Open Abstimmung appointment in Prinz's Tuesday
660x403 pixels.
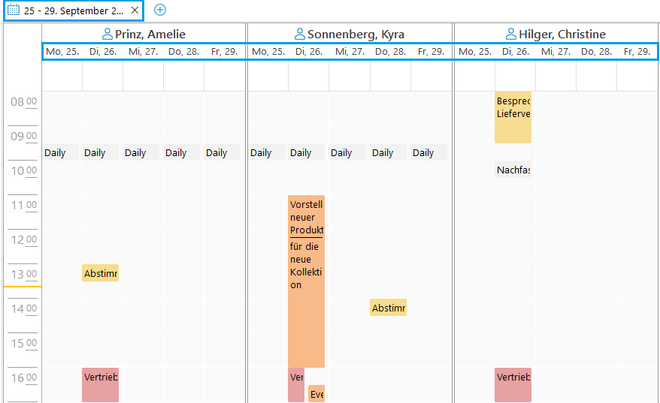point(100,273)
